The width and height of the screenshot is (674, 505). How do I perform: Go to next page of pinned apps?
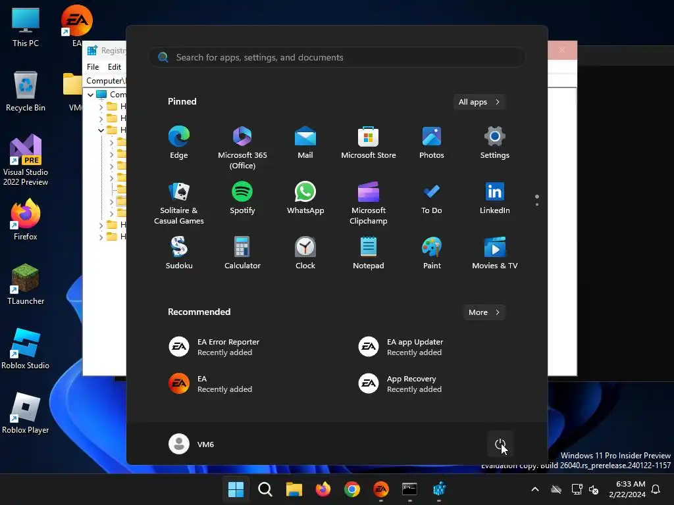(x=537, y=204)
